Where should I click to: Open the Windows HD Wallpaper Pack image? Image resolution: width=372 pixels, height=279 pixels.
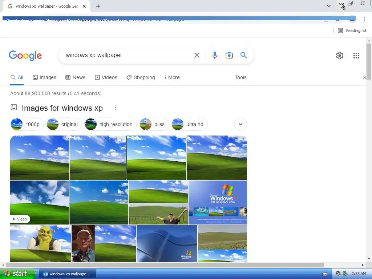pos(218,202)
